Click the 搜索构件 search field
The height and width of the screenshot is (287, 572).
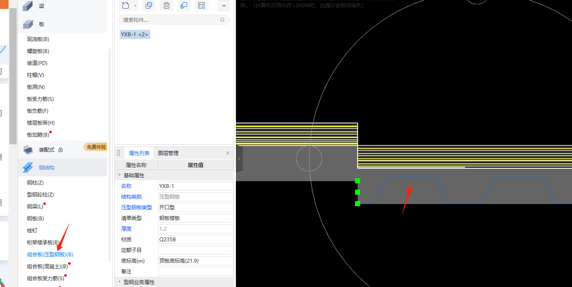pos(174,20)
